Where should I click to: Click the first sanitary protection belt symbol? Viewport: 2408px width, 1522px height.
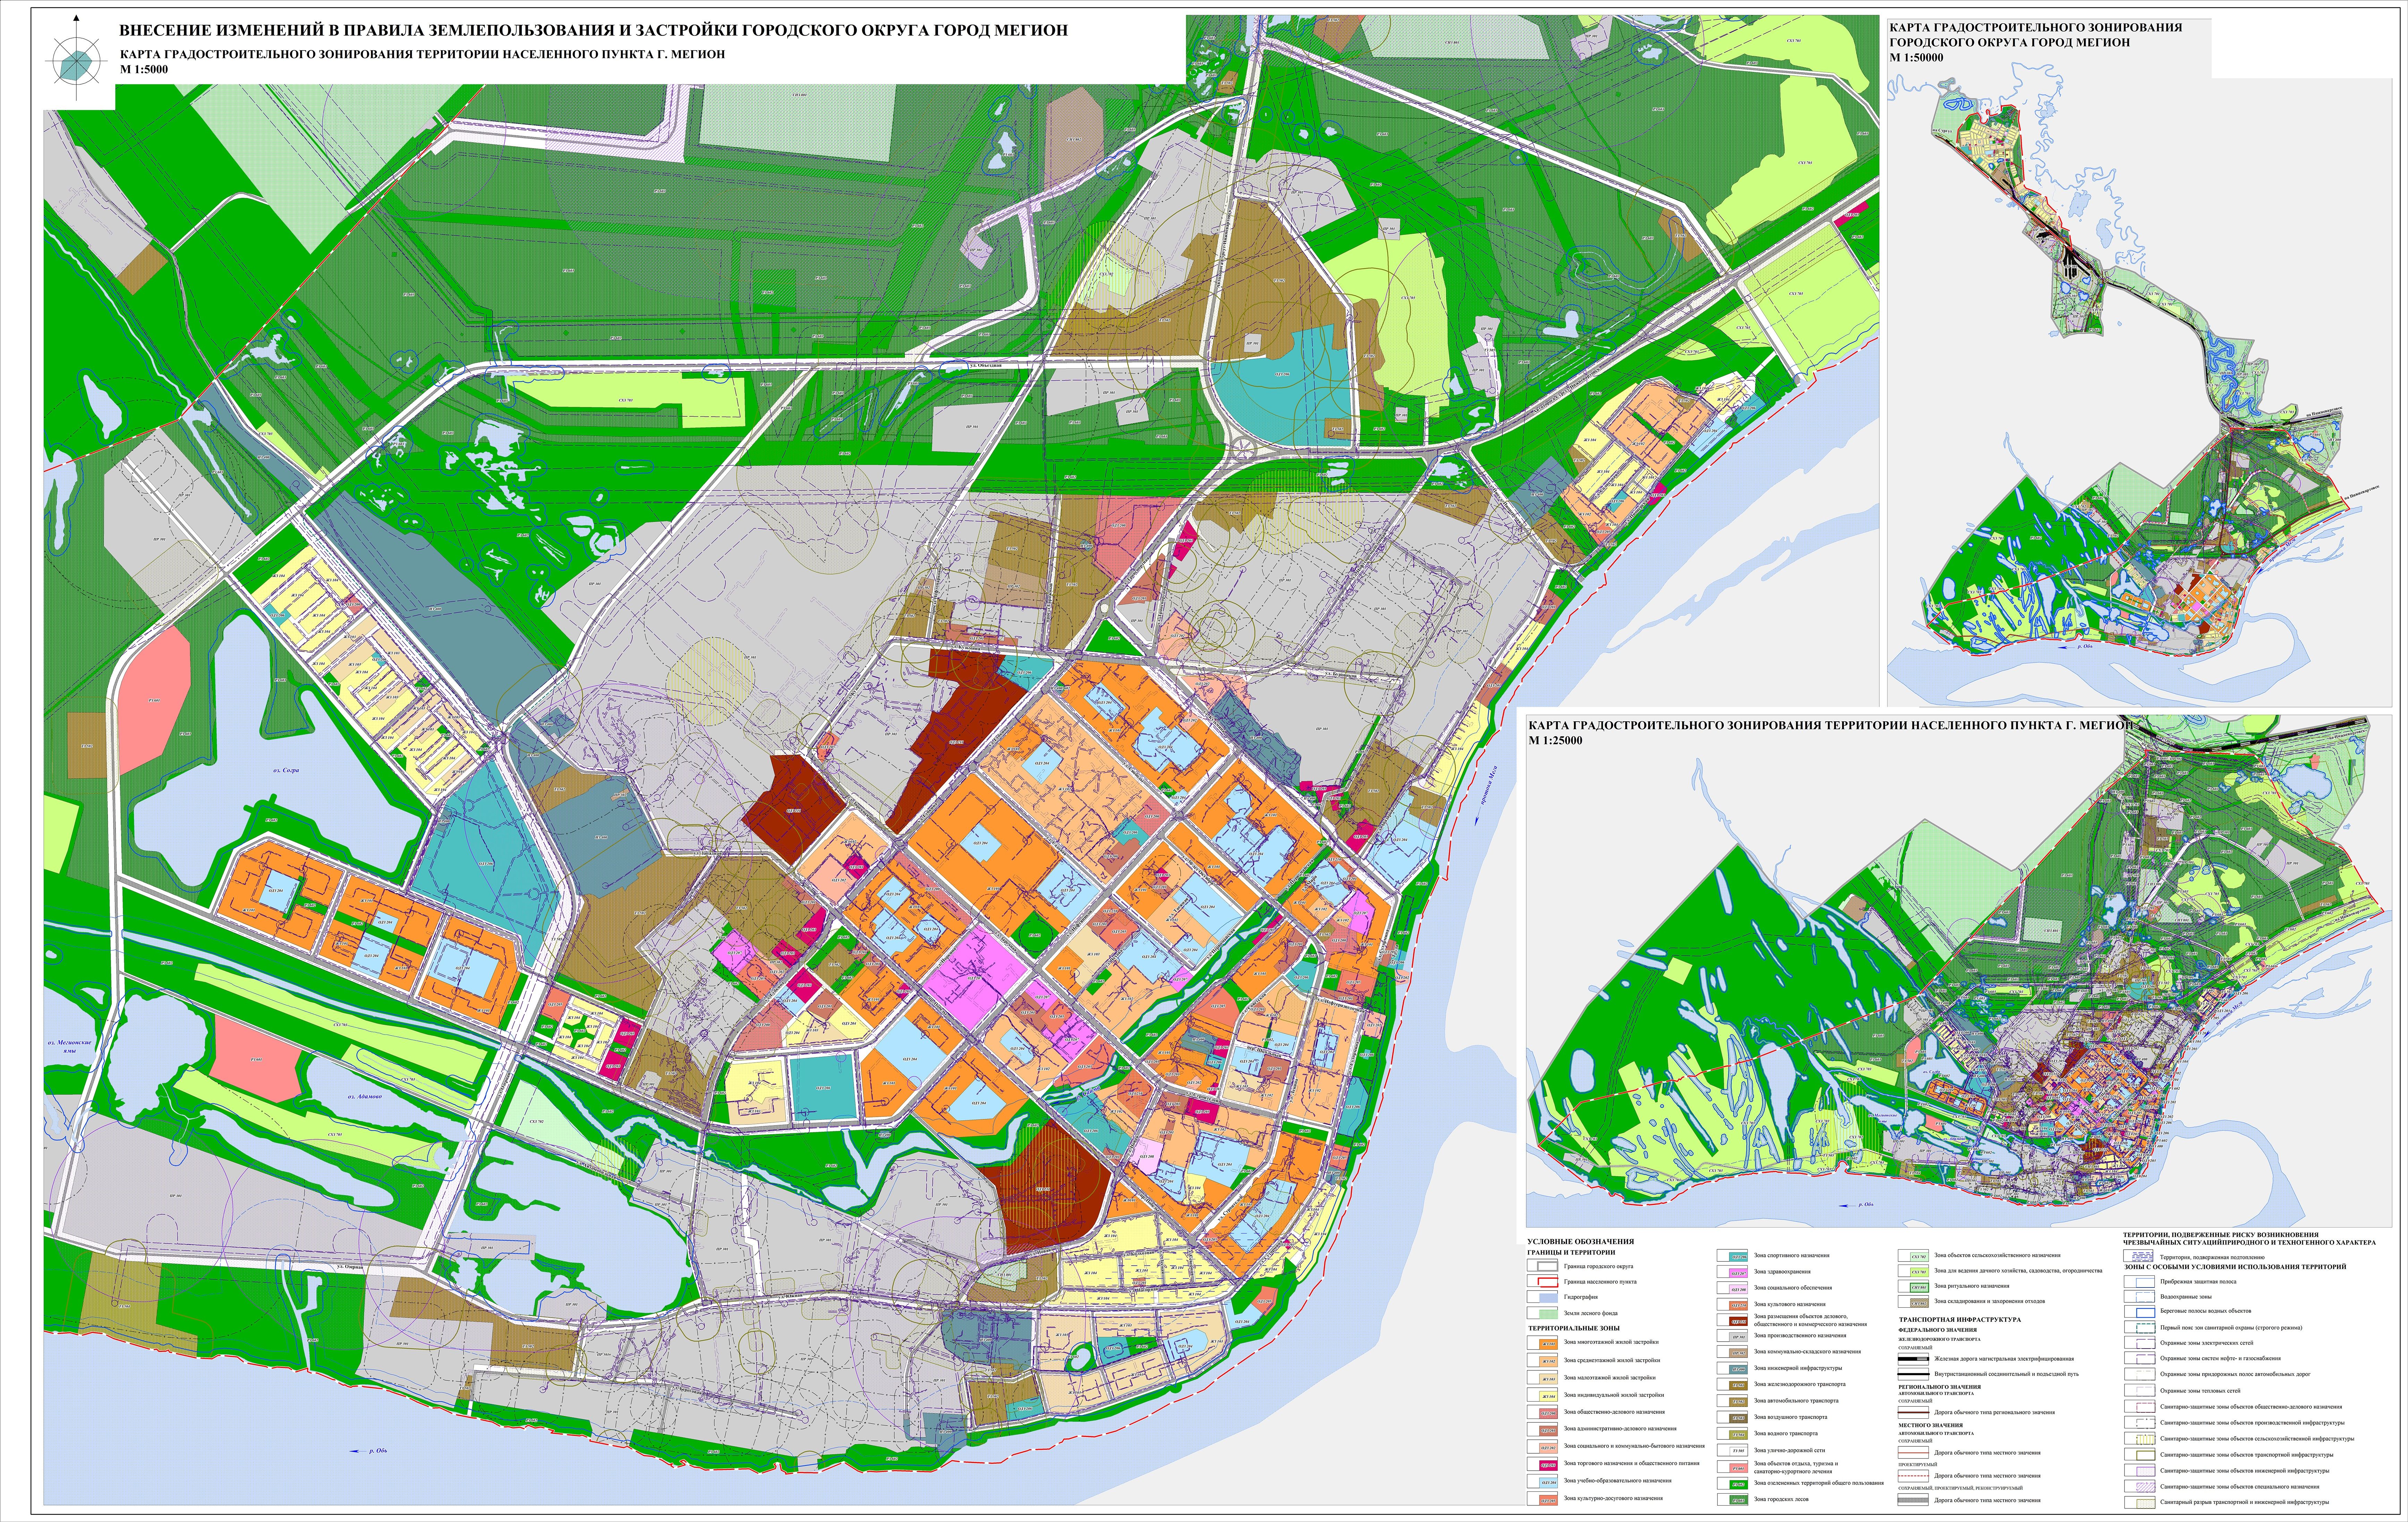(2146, 1328)
